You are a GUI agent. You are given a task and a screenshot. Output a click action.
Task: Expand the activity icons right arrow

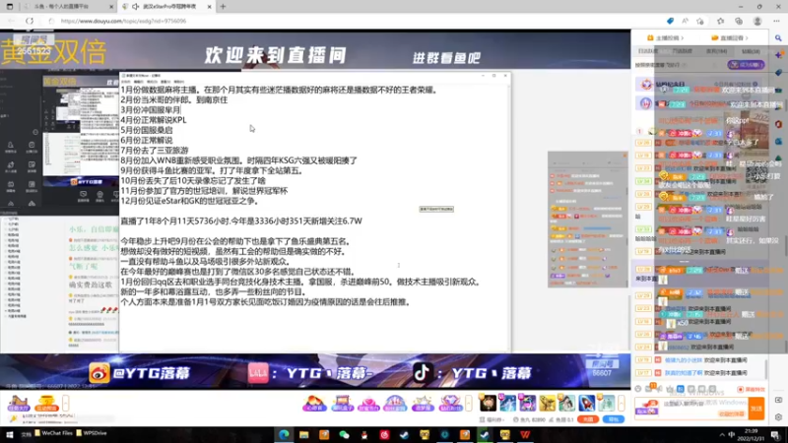tap(469, 403)
